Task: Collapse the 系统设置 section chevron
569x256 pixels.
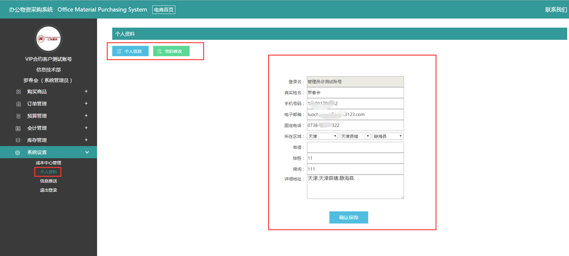Action: 87,152
